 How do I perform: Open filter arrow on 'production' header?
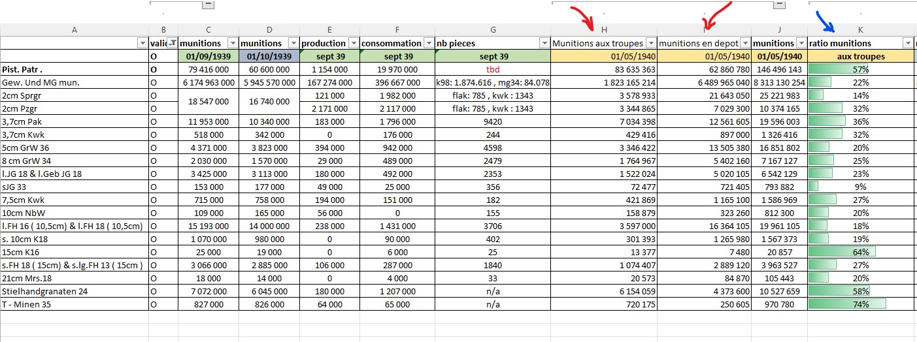(x=353, y=43)
